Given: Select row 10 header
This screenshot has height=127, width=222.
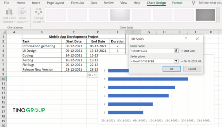Looking at the screenshot, I should pyautogui.click(x=3, y=79).
